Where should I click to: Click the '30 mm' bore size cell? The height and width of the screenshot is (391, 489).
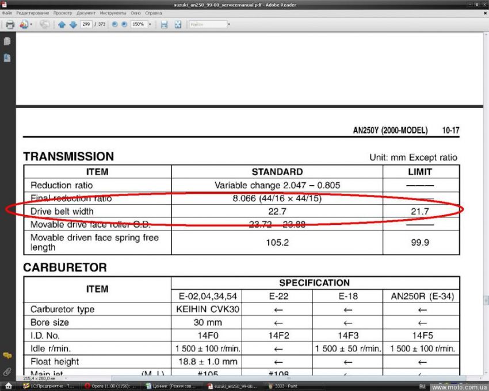click(x=207, y=322)
